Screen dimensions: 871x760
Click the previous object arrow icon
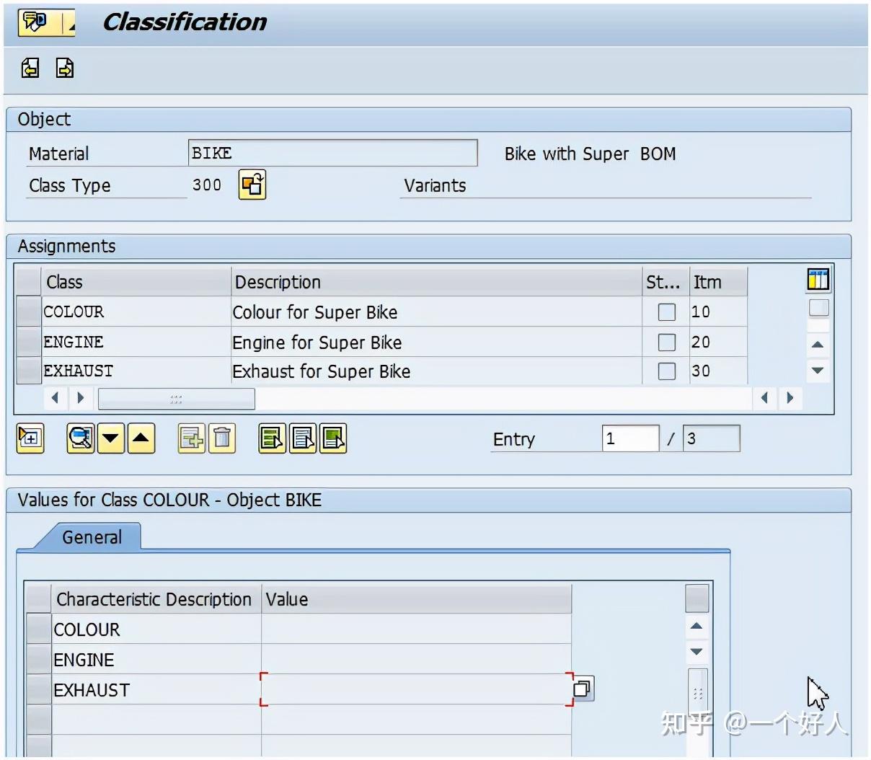point(30,68)
